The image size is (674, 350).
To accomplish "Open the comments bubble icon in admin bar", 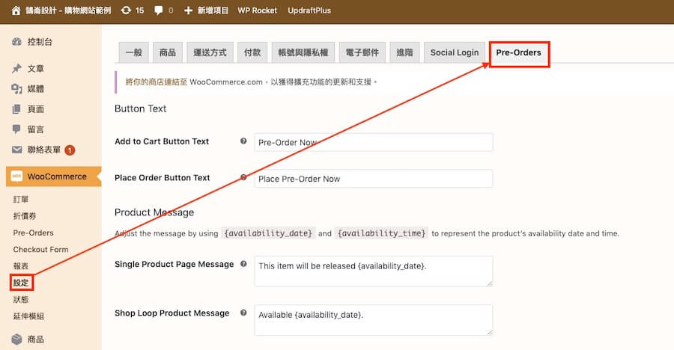I will tap(158, 10).
